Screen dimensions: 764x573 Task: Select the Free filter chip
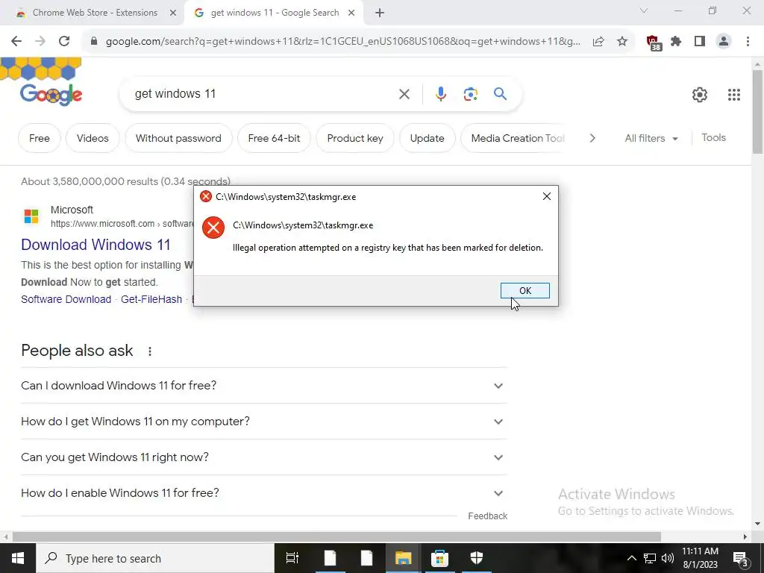40,138
